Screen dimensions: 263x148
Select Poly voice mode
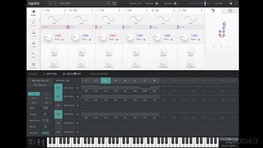point(228,139)
